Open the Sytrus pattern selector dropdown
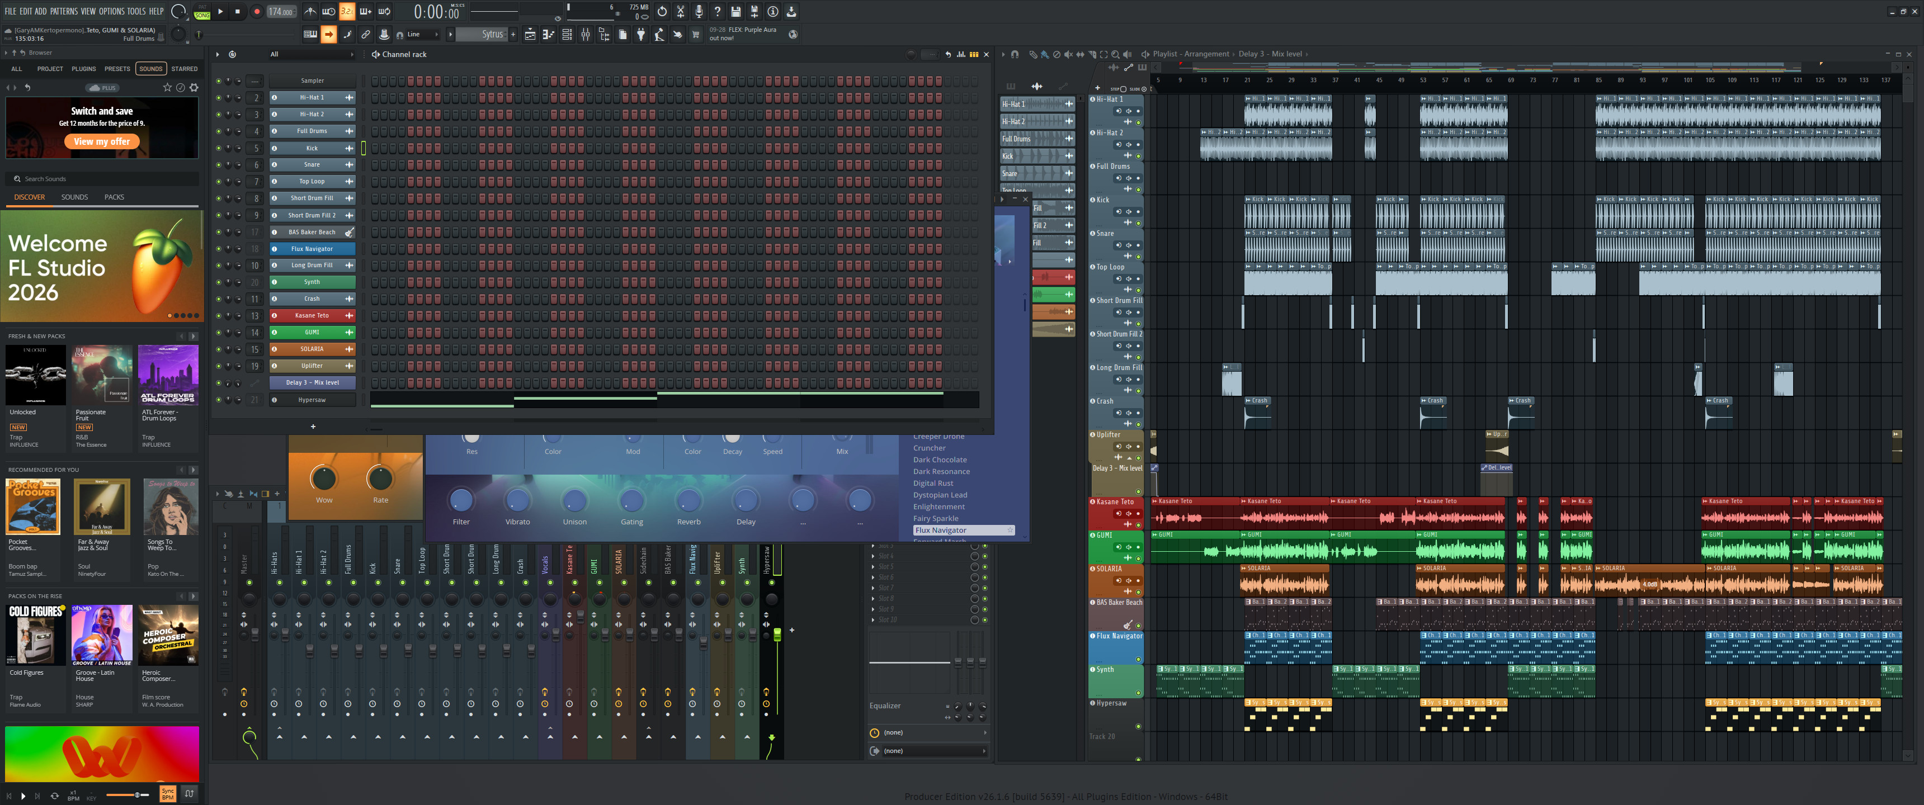Image resolution: width=1924 pixels, height=805 pixels. click(483, 34)
